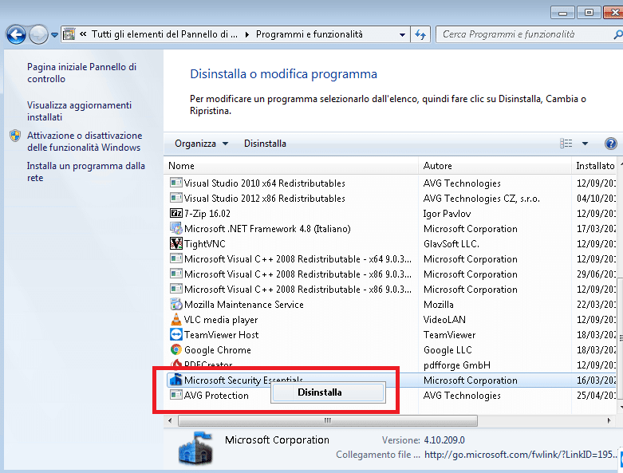Expand the hidden breadcrumb chevron

coord(83,34)
